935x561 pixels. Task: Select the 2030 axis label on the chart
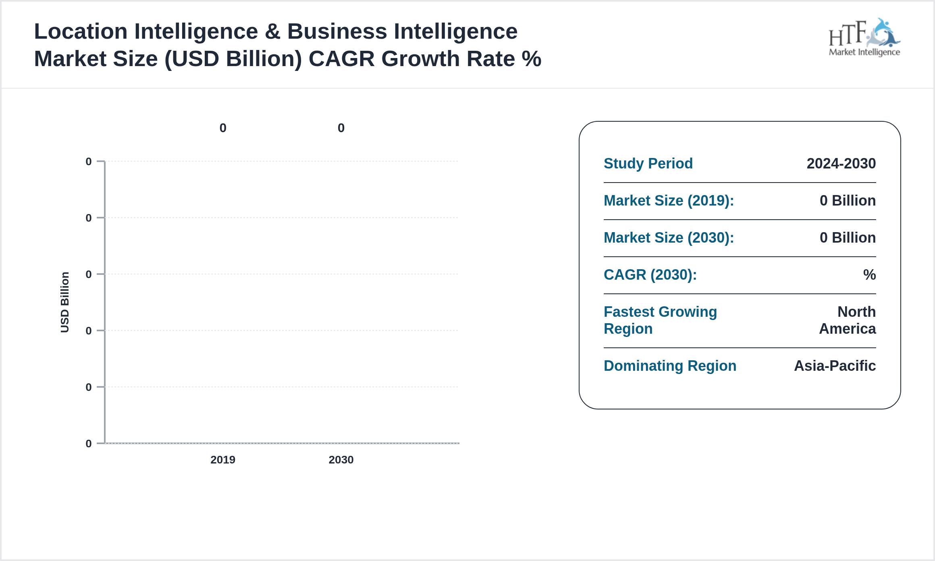(x=341, y=460)
